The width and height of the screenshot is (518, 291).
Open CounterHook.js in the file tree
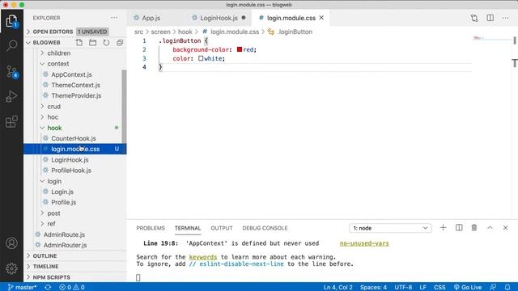point(74,138)
